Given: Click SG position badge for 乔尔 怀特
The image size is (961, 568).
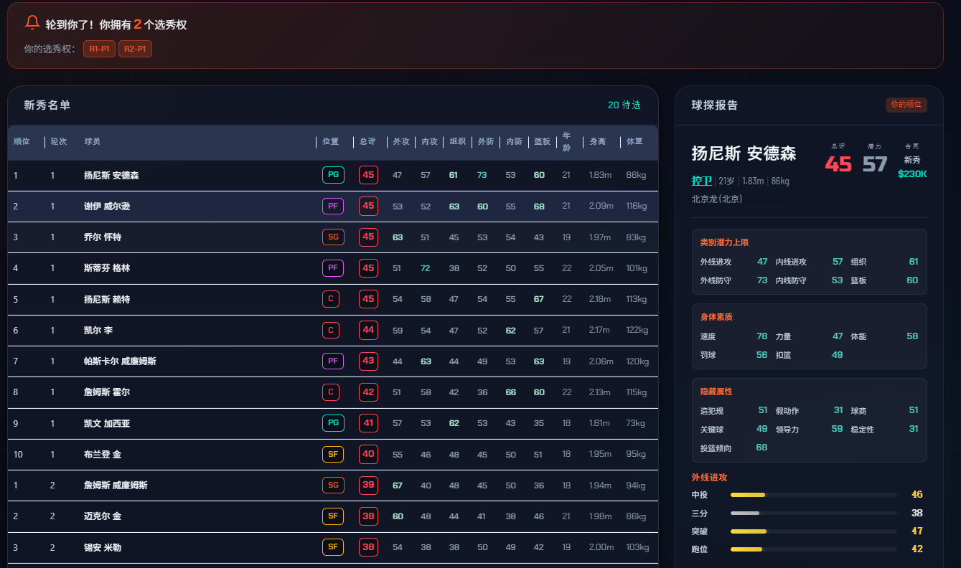Looking at the screenshot, I should pos(333,237).
